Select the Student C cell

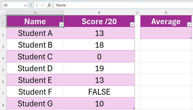pos(35,56)
